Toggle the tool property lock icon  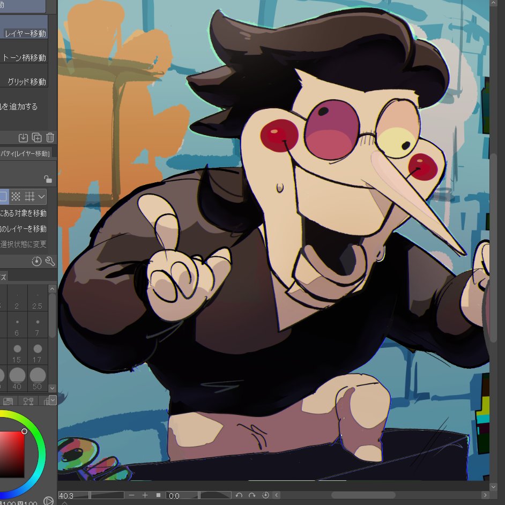coord(48,179)
